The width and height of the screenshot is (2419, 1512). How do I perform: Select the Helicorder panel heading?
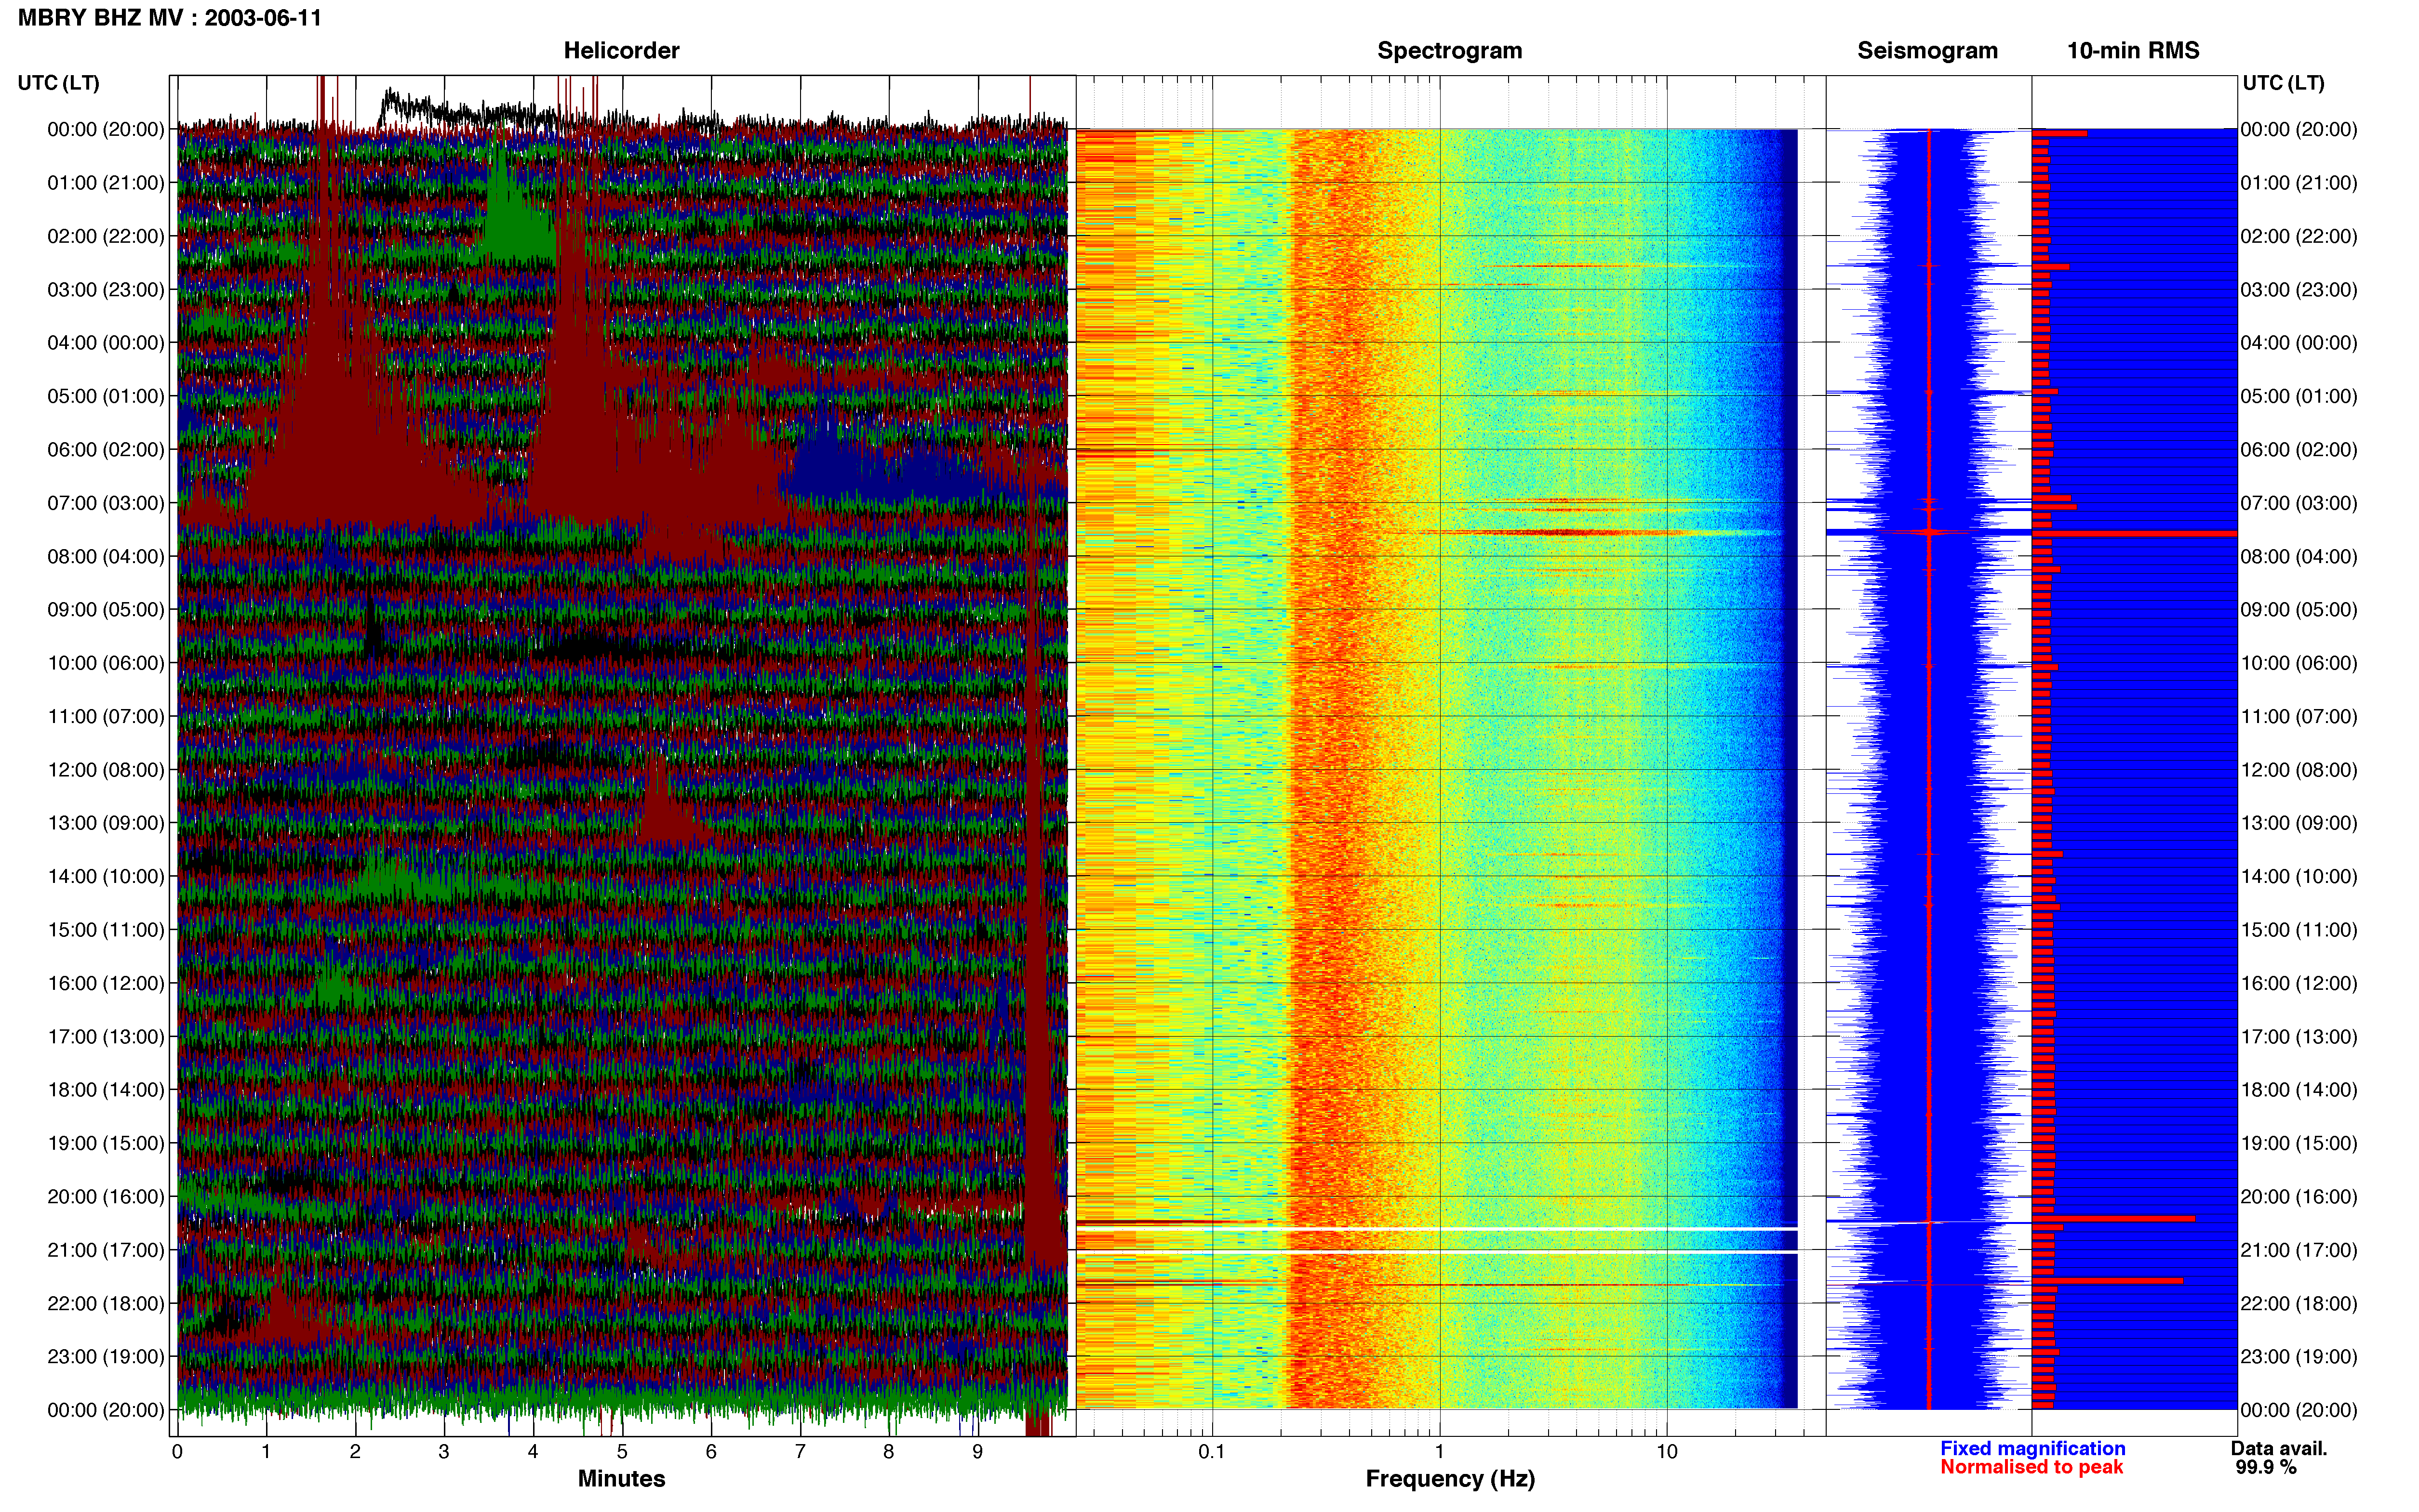click(621, 51)
